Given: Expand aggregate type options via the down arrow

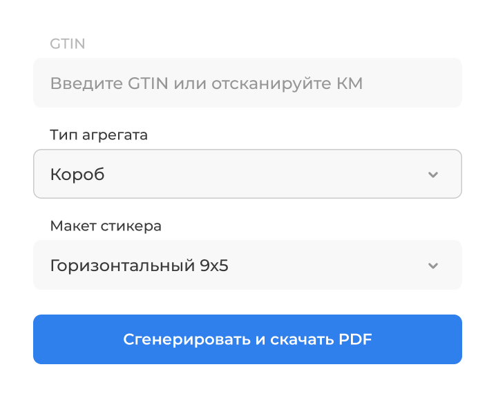Looking at the screenshot, I should click(x=432, y=175).
